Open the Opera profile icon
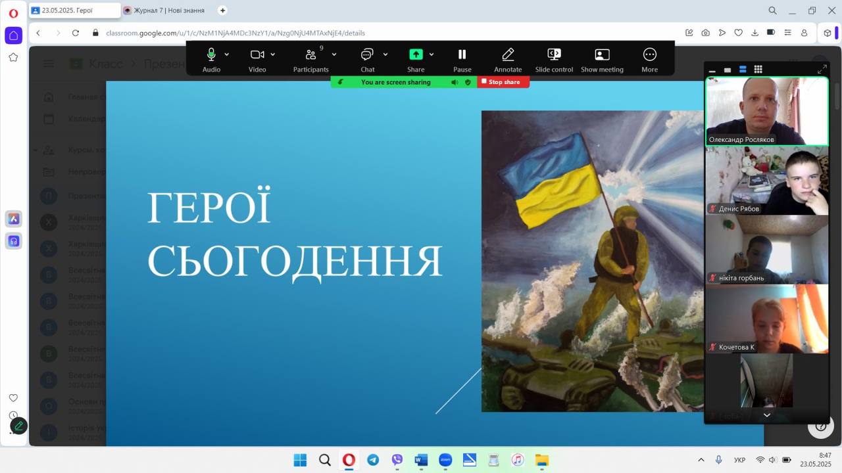 click(804, 33)
